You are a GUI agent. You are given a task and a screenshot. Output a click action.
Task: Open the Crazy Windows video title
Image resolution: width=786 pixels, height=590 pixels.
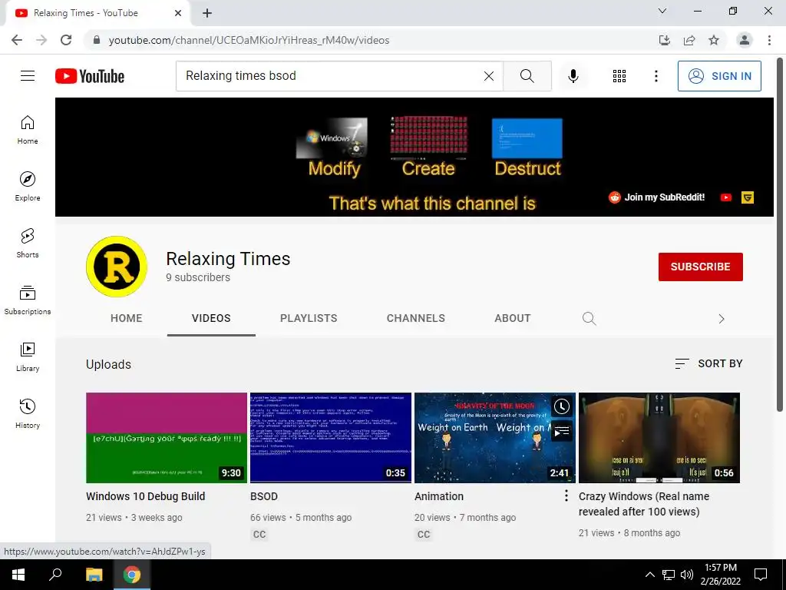tap(644, 504)
